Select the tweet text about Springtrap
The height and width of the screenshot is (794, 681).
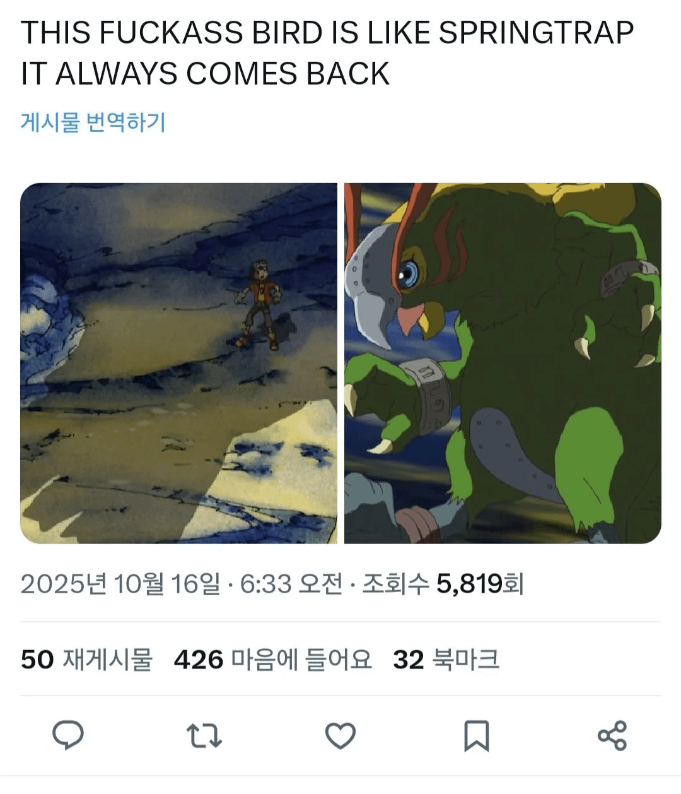pos(327,53)
